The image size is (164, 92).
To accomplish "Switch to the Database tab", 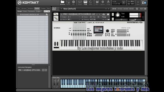I will pos(30,8).
